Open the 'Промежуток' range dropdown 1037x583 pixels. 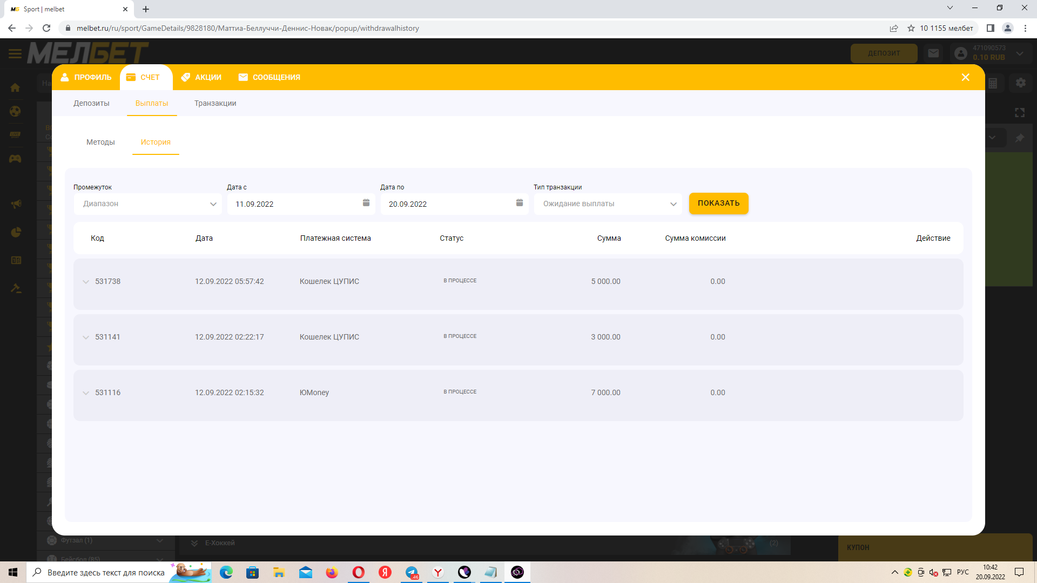(x=147, y=204)
